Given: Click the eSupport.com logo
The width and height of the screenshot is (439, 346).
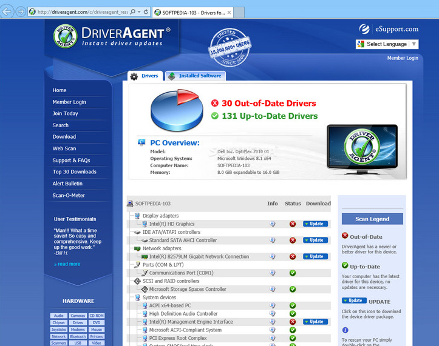Looking at the screenshot, I should coord(389,29).
